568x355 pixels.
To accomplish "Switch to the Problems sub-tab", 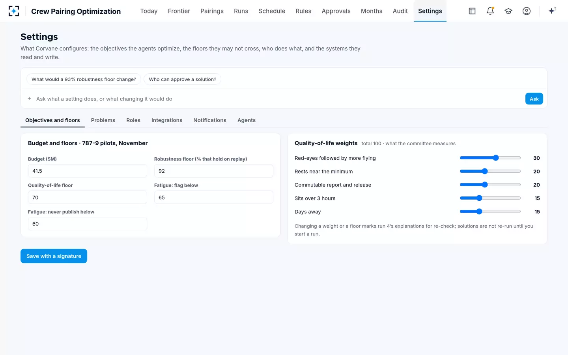I will 103,120.
